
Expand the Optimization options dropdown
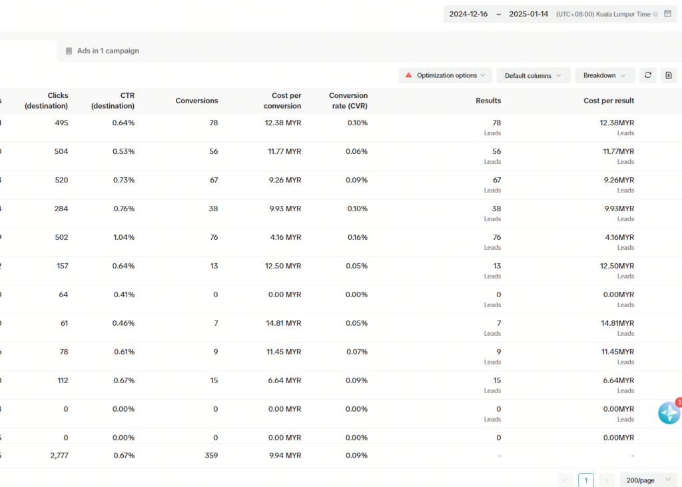[x=446, y=75]
